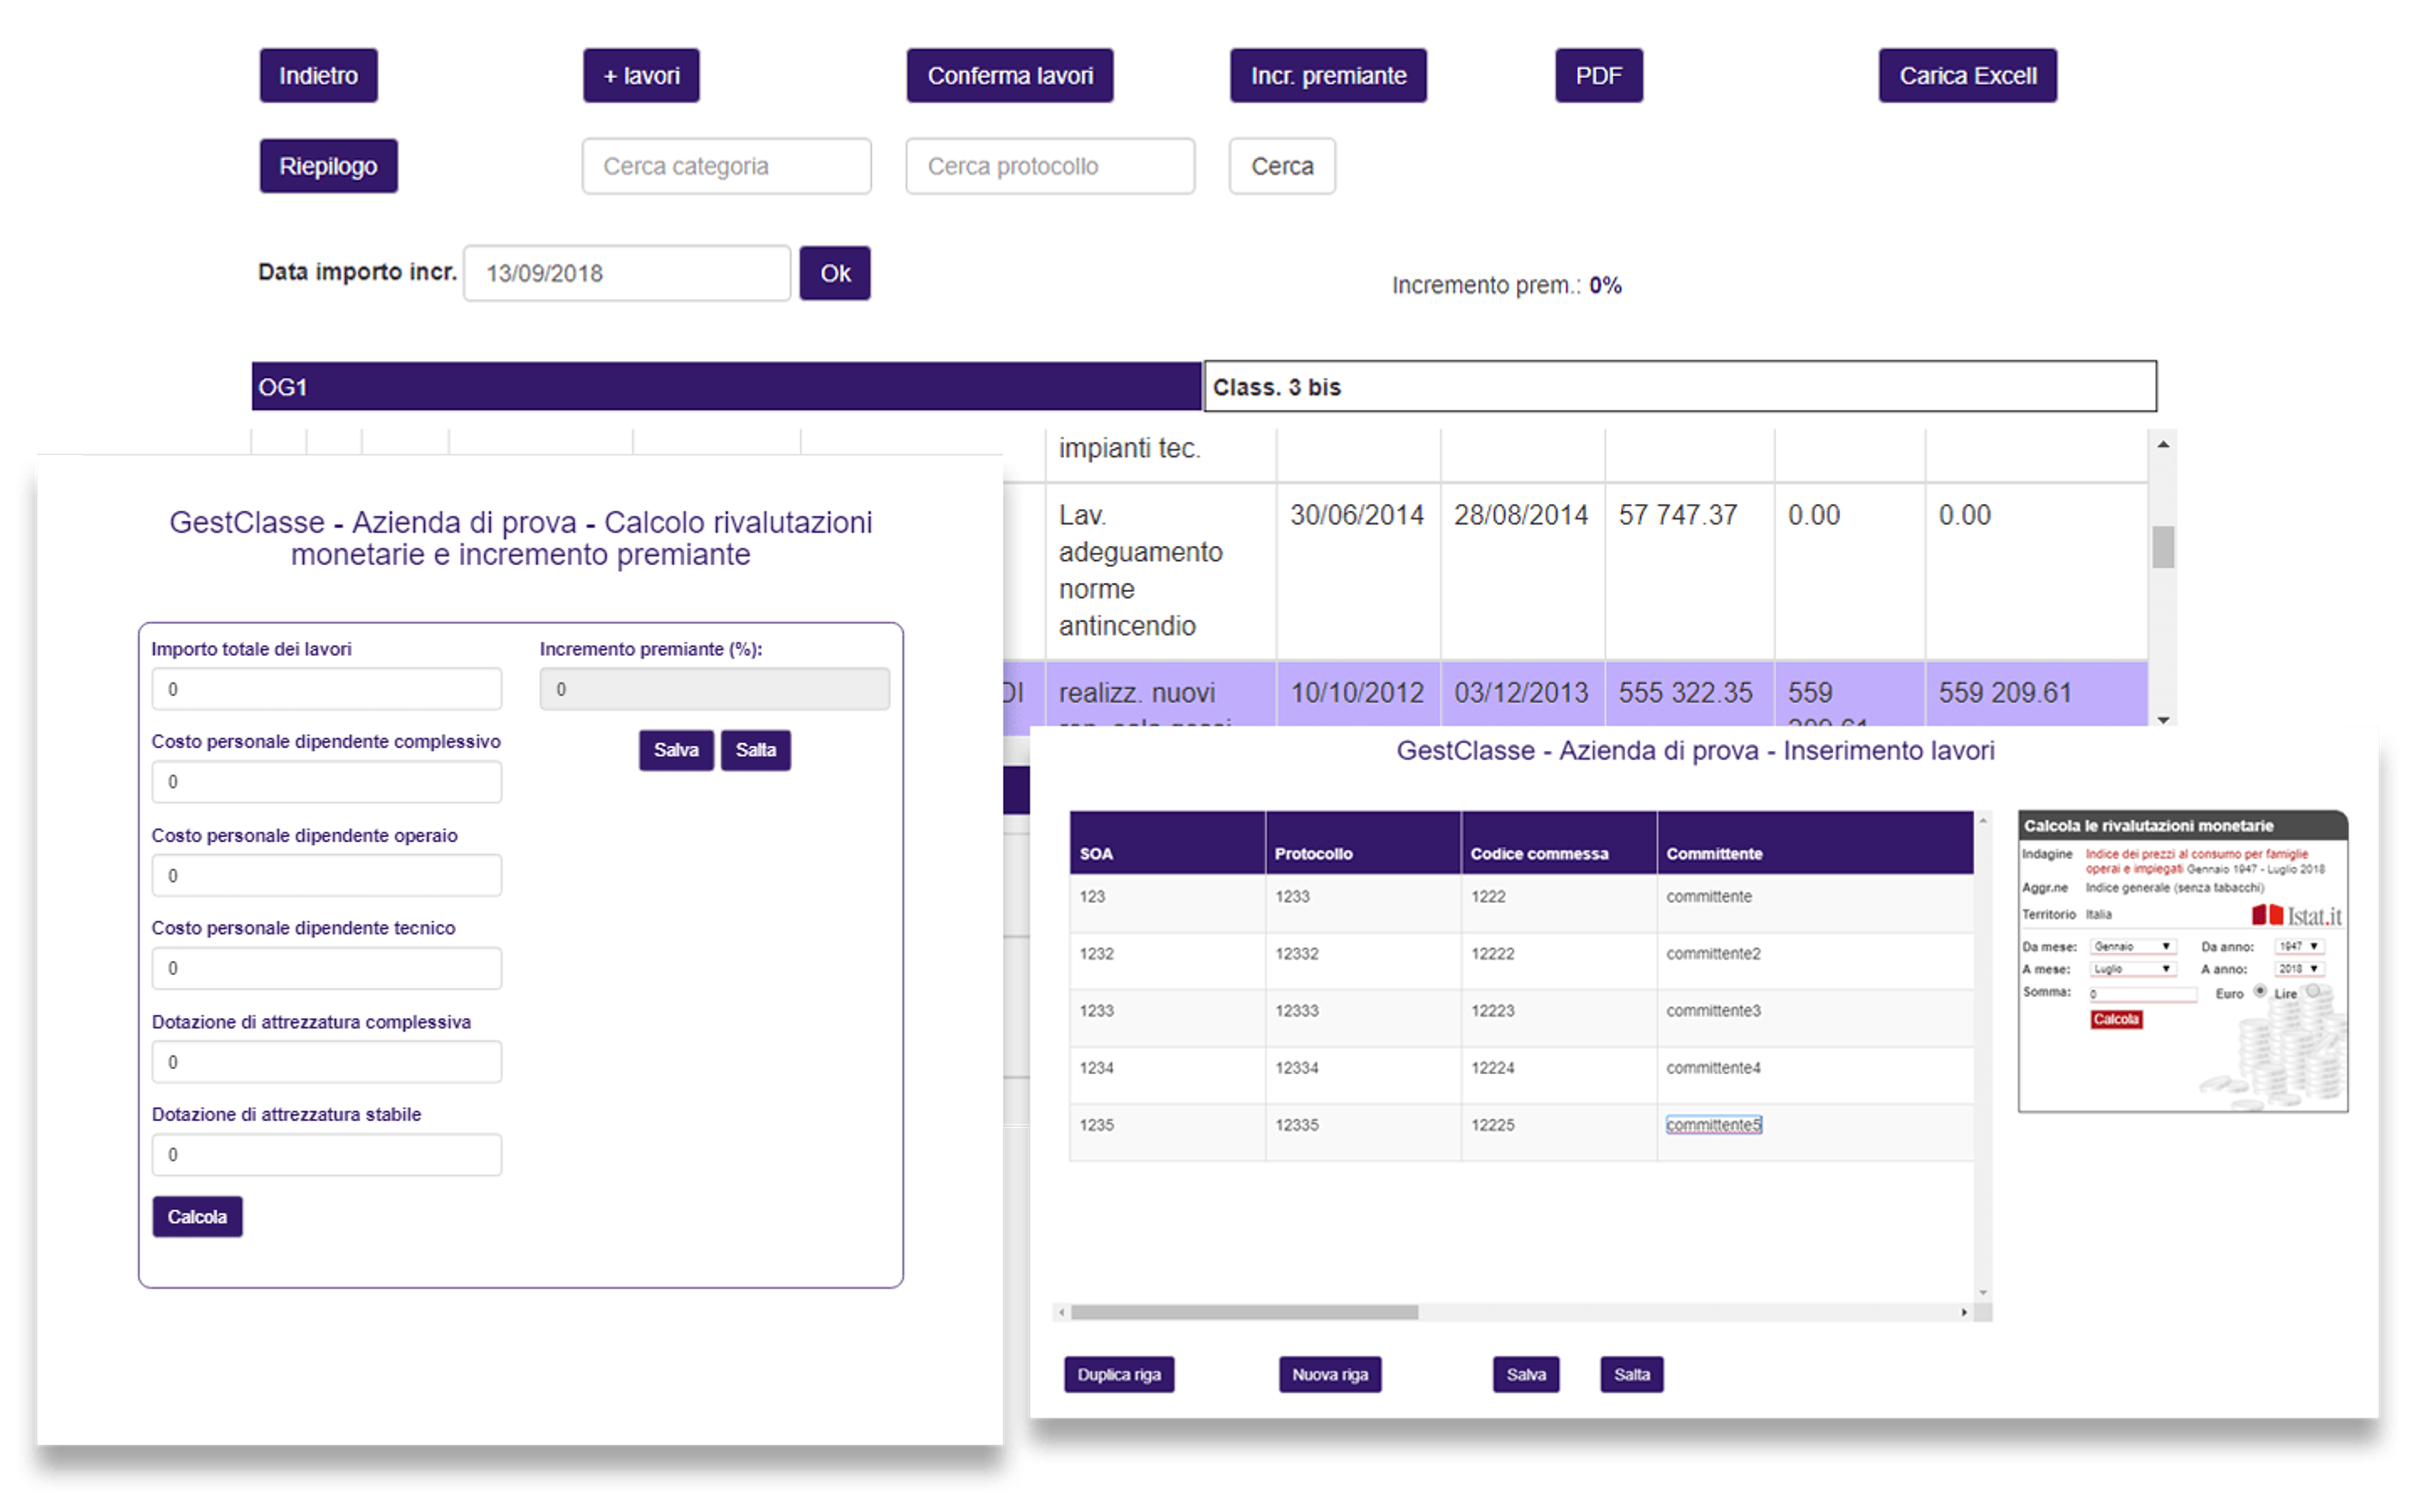The height and width of the screenshot is (1512, 2419).
Task: Click the Istat.it logo
Action: pyautogui.click(x=2296, y=915)
